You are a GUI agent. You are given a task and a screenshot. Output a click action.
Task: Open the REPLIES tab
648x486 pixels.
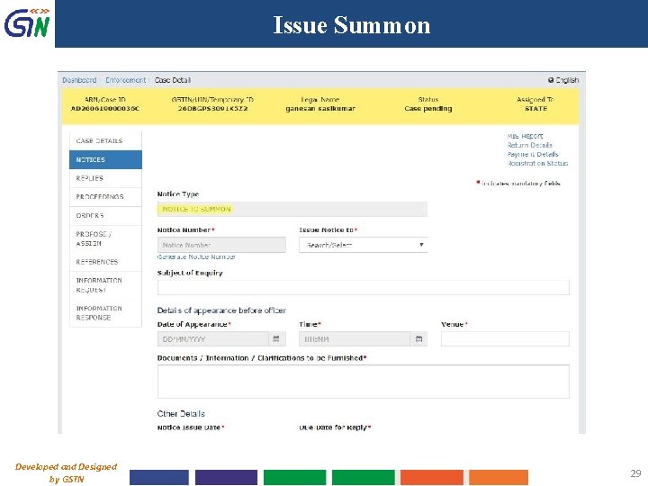pyautogui.click(x=105, y=178)
